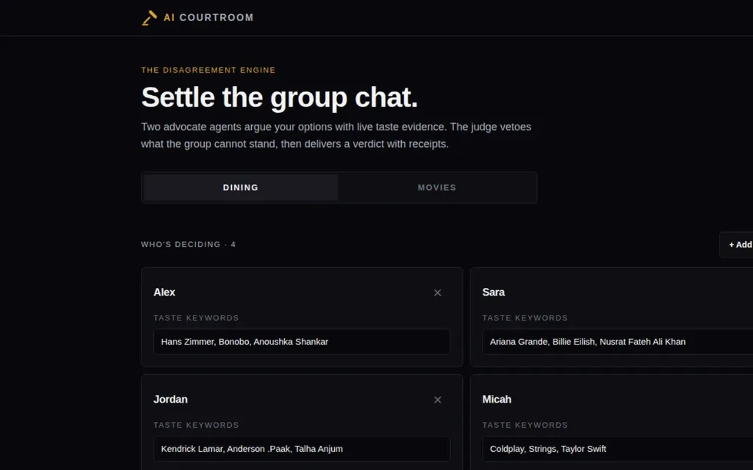This screenshot has width=753, height=470.
Task: Click the 'Settle the group chat.' heading
Action: tap(279, 97)
